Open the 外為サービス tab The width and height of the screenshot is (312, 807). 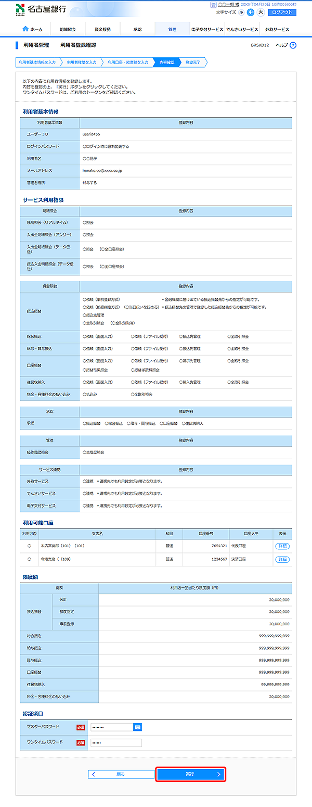point(277,30)
